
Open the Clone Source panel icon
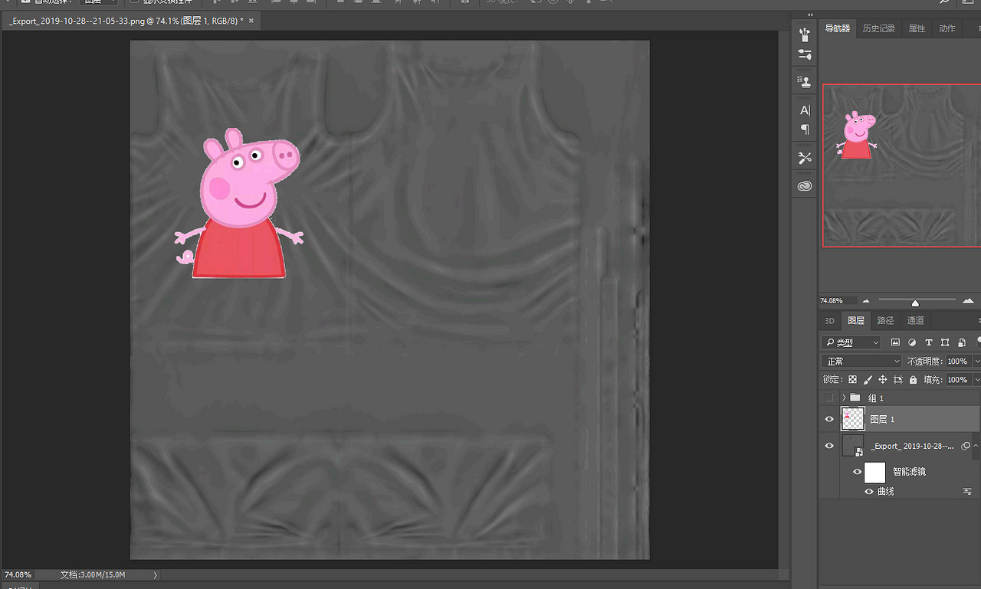805,81
